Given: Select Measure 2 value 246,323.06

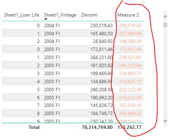Looking at the screenshot, I should click(130, 66).
